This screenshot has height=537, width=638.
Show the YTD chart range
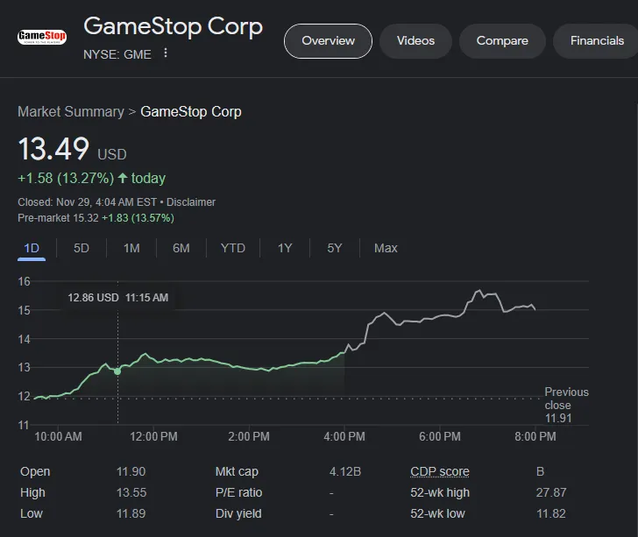[233, 248]
